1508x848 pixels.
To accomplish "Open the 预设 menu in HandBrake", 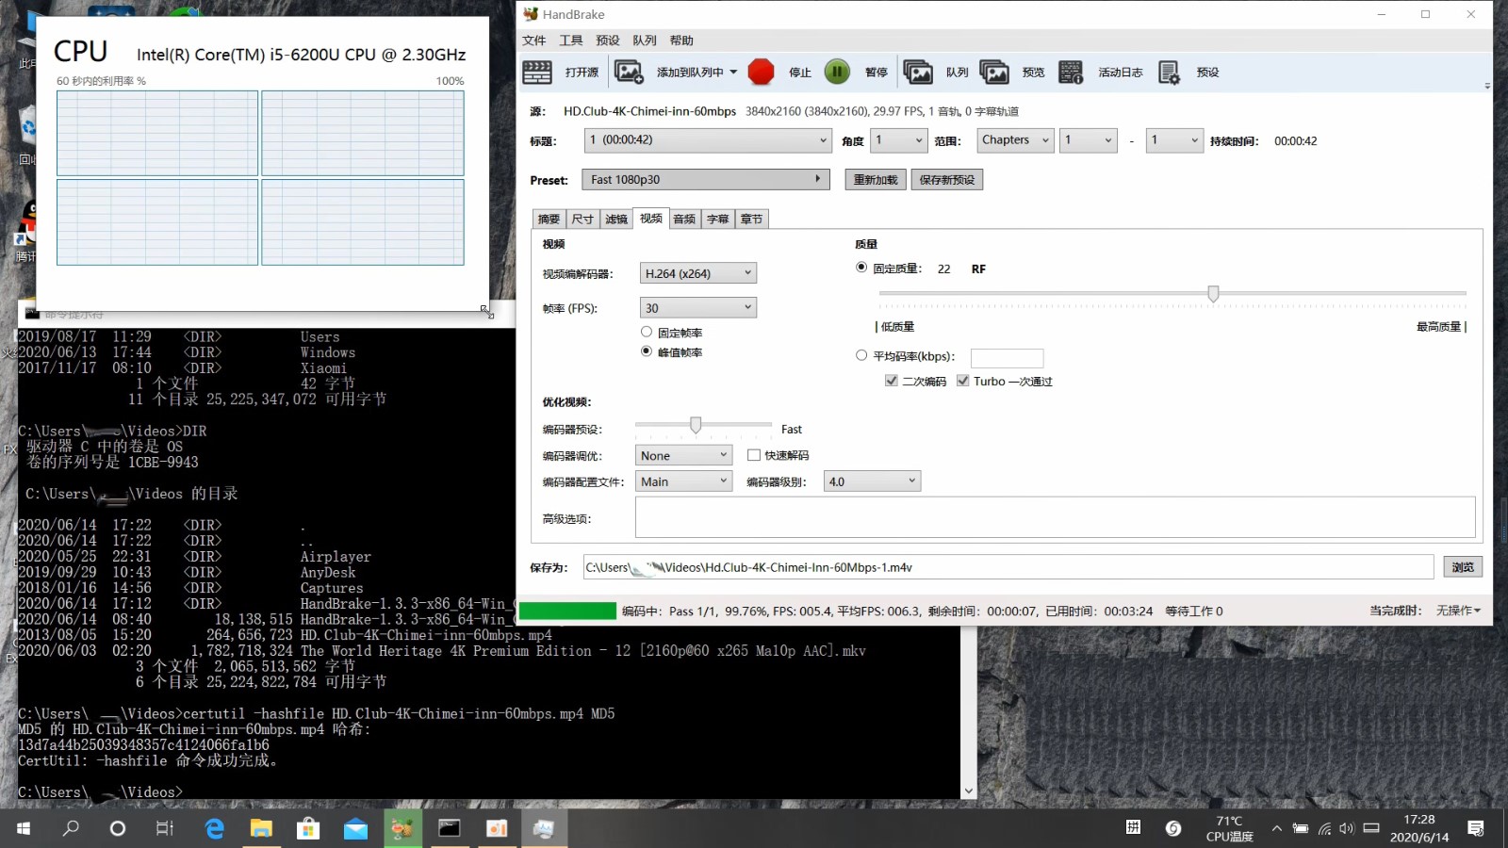I will tap(608, 41).
